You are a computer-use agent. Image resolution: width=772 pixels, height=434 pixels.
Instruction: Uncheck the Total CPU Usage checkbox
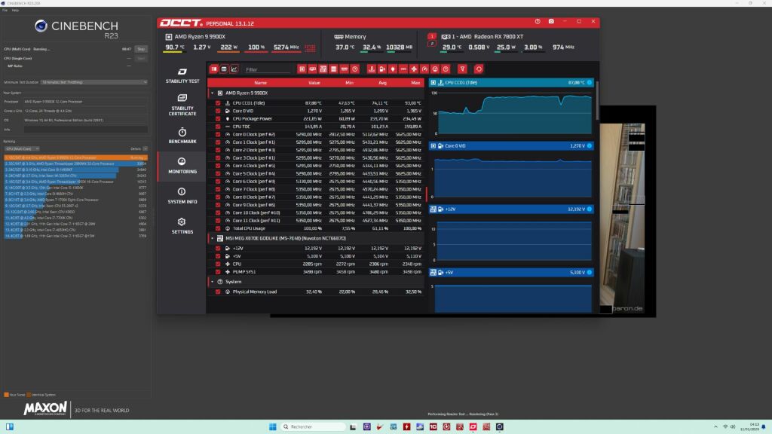tap(218, 228)
